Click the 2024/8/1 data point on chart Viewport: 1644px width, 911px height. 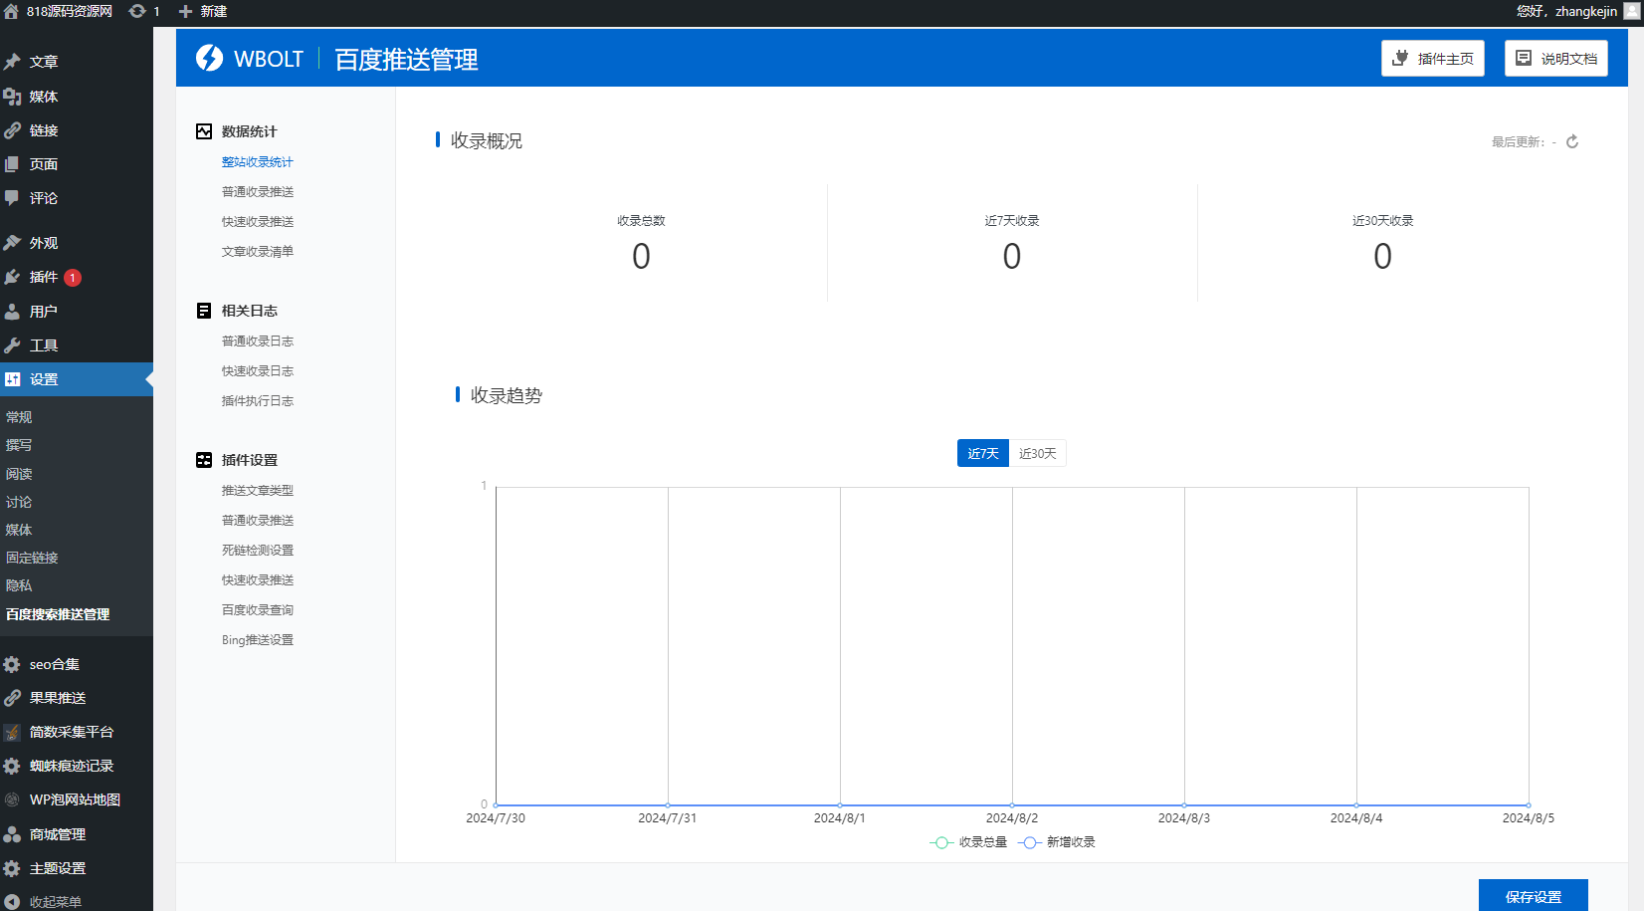tap(840, 804)
